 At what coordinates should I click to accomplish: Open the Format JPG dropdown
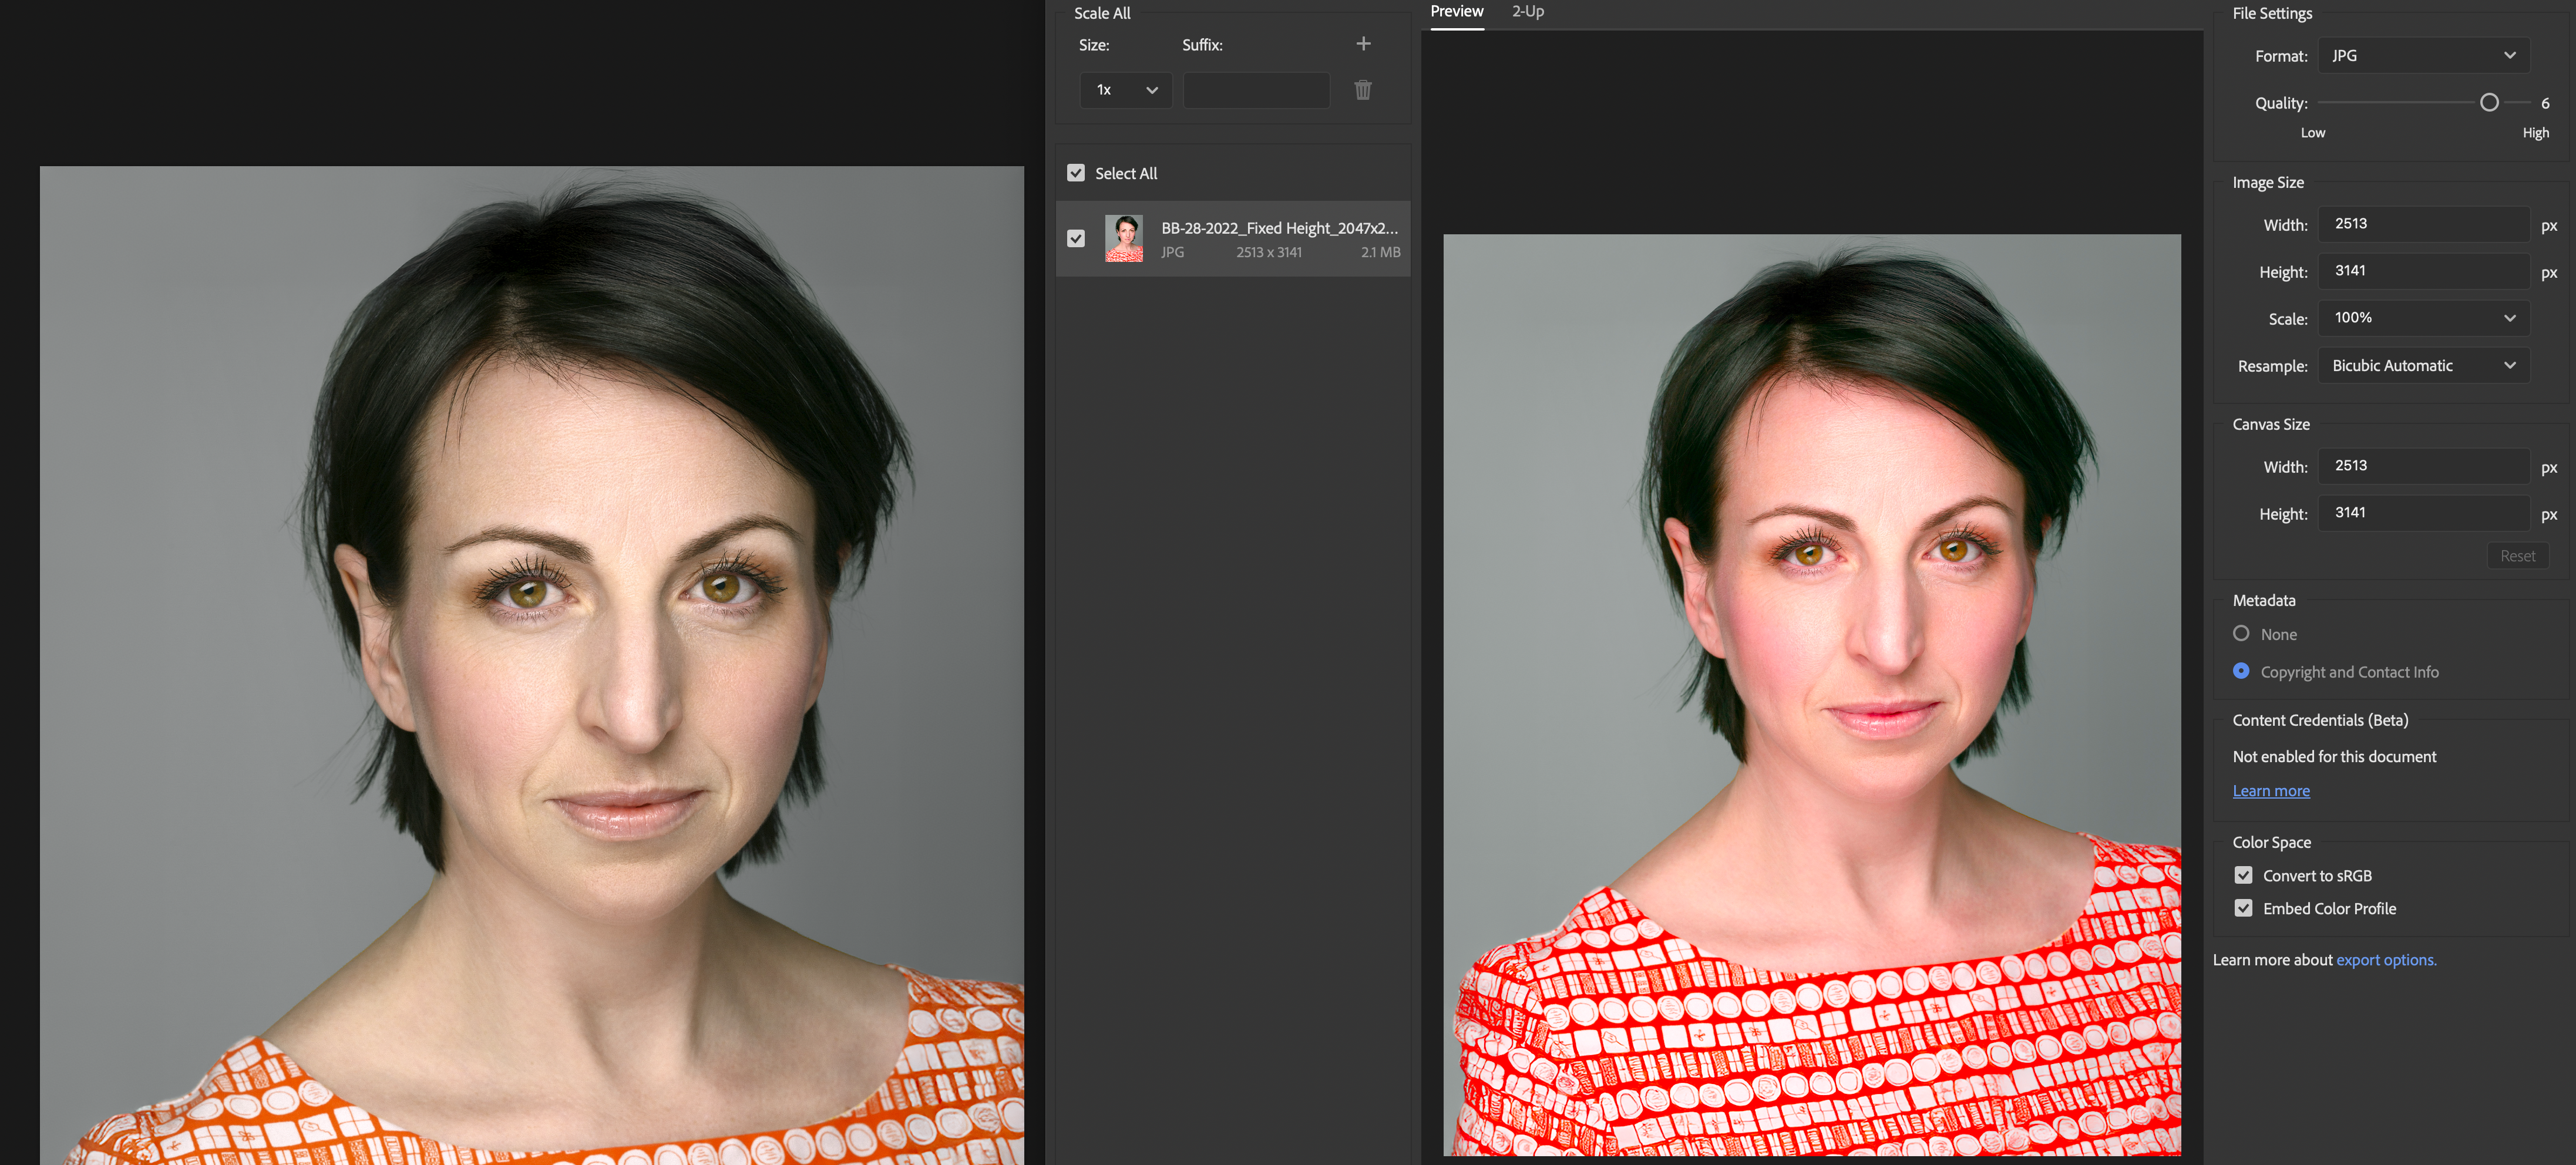2423,56
